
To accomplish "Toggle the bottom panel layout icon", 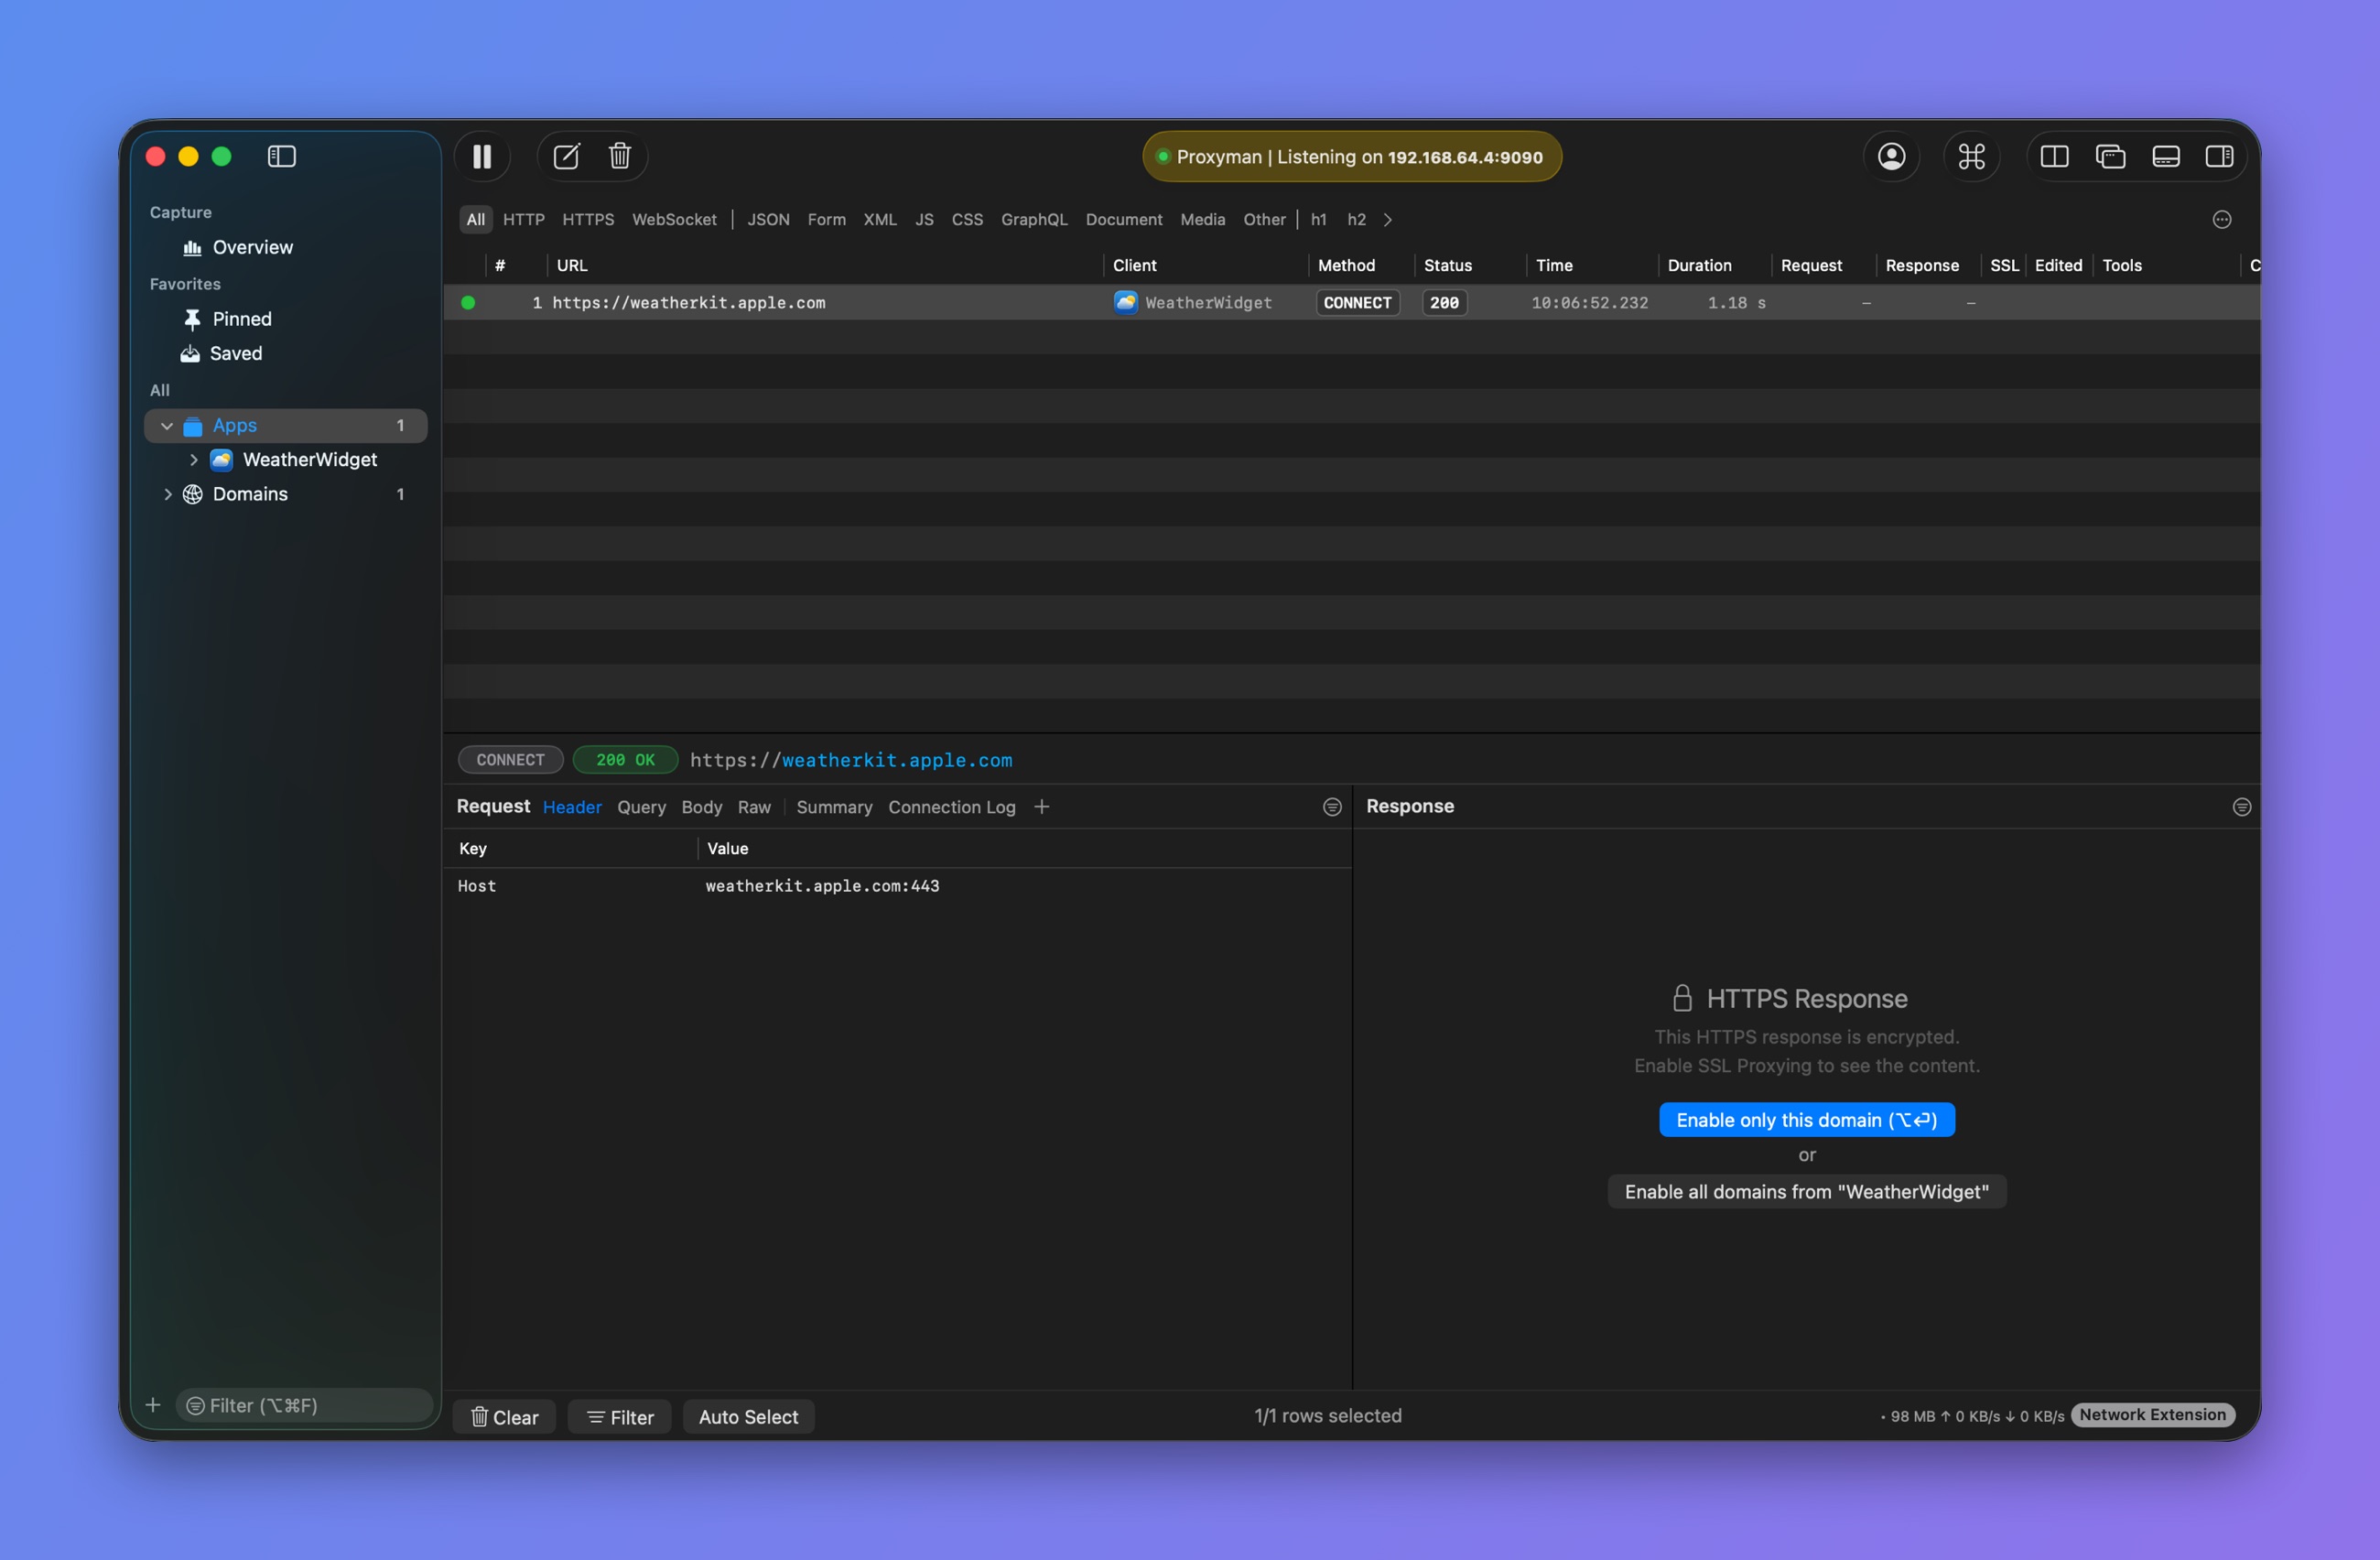I will coord(2166,156).
